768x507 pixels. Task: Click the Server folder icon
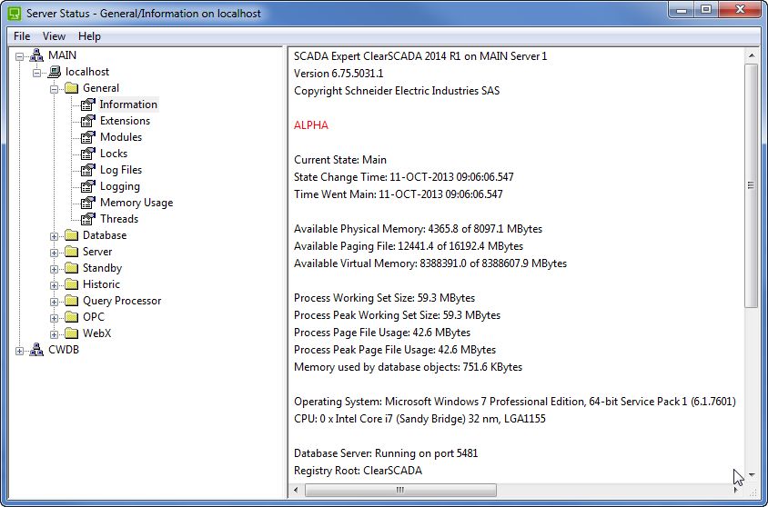(72, 252)
